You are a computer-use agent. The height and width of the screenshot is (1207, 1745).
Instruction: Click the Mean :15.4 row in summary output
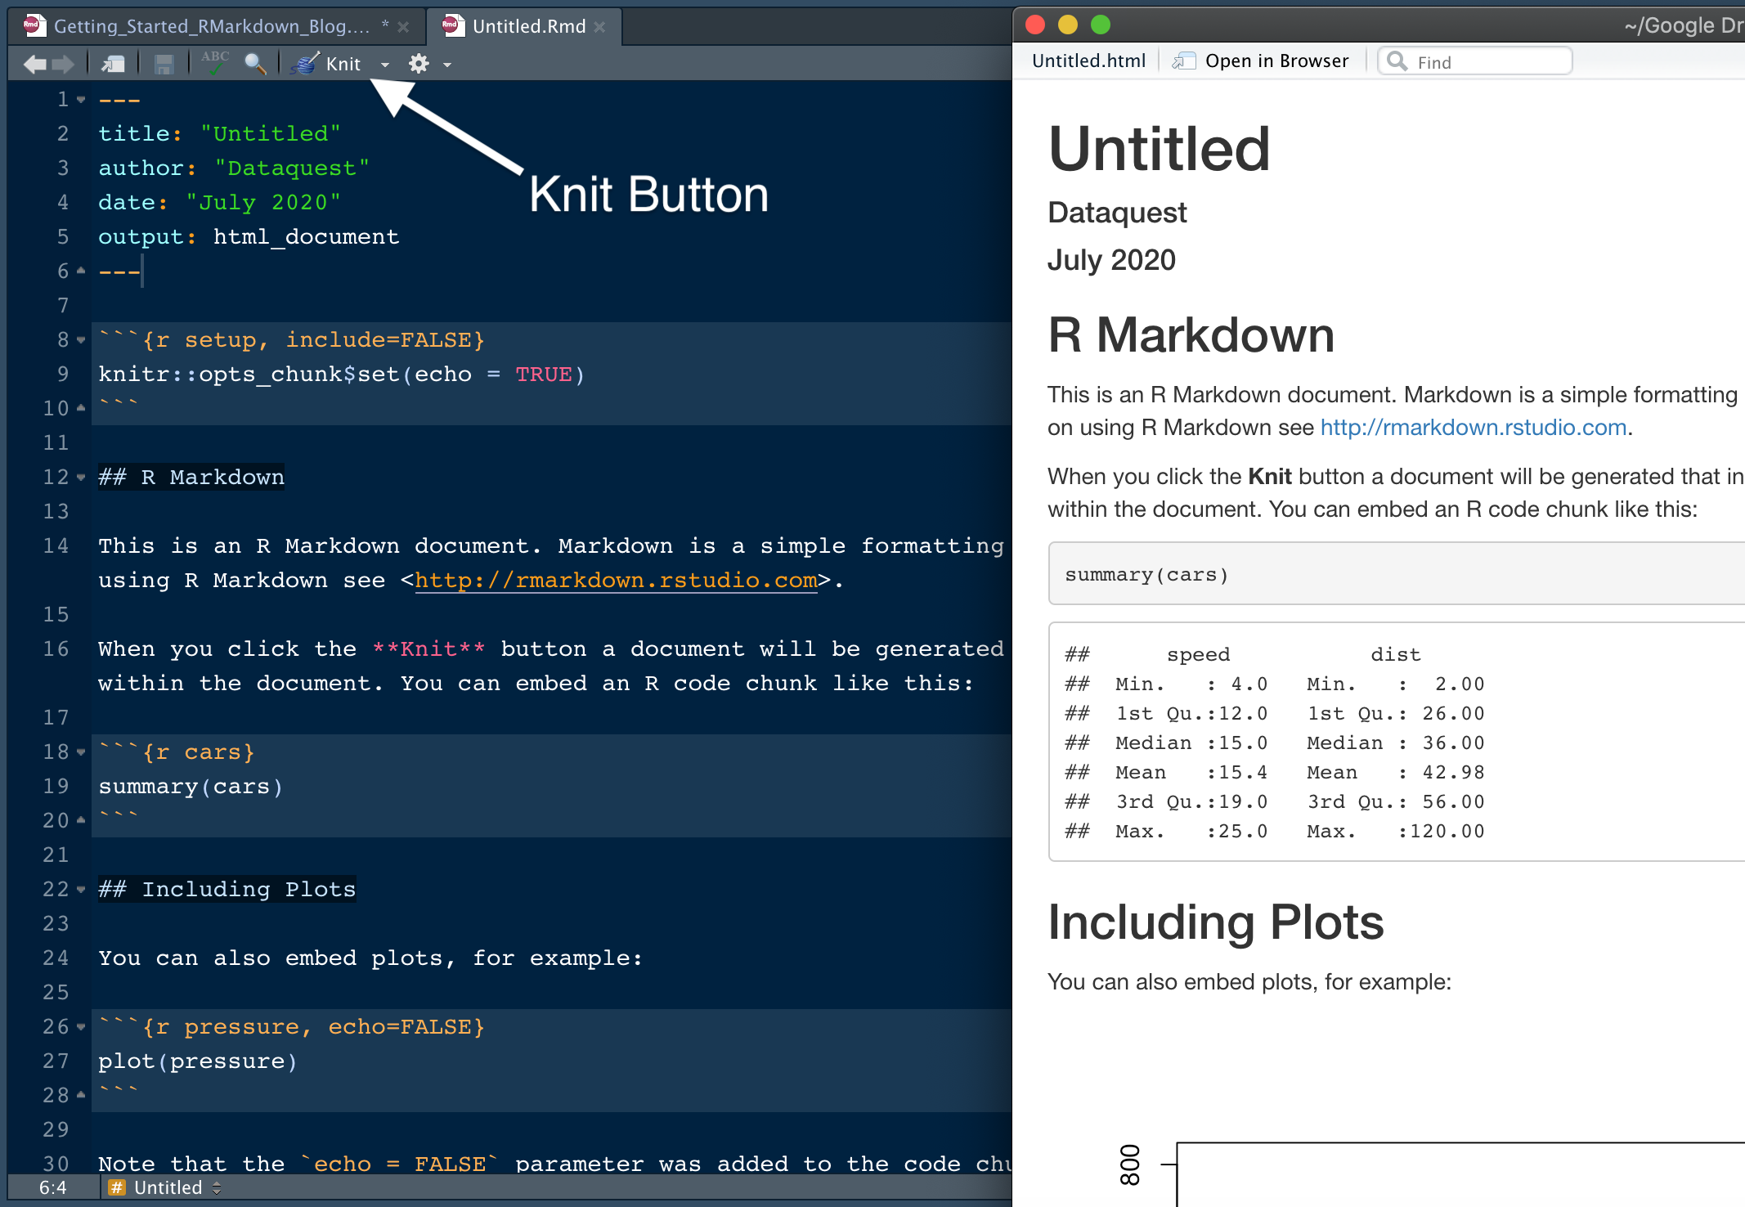pos(1275,772)
